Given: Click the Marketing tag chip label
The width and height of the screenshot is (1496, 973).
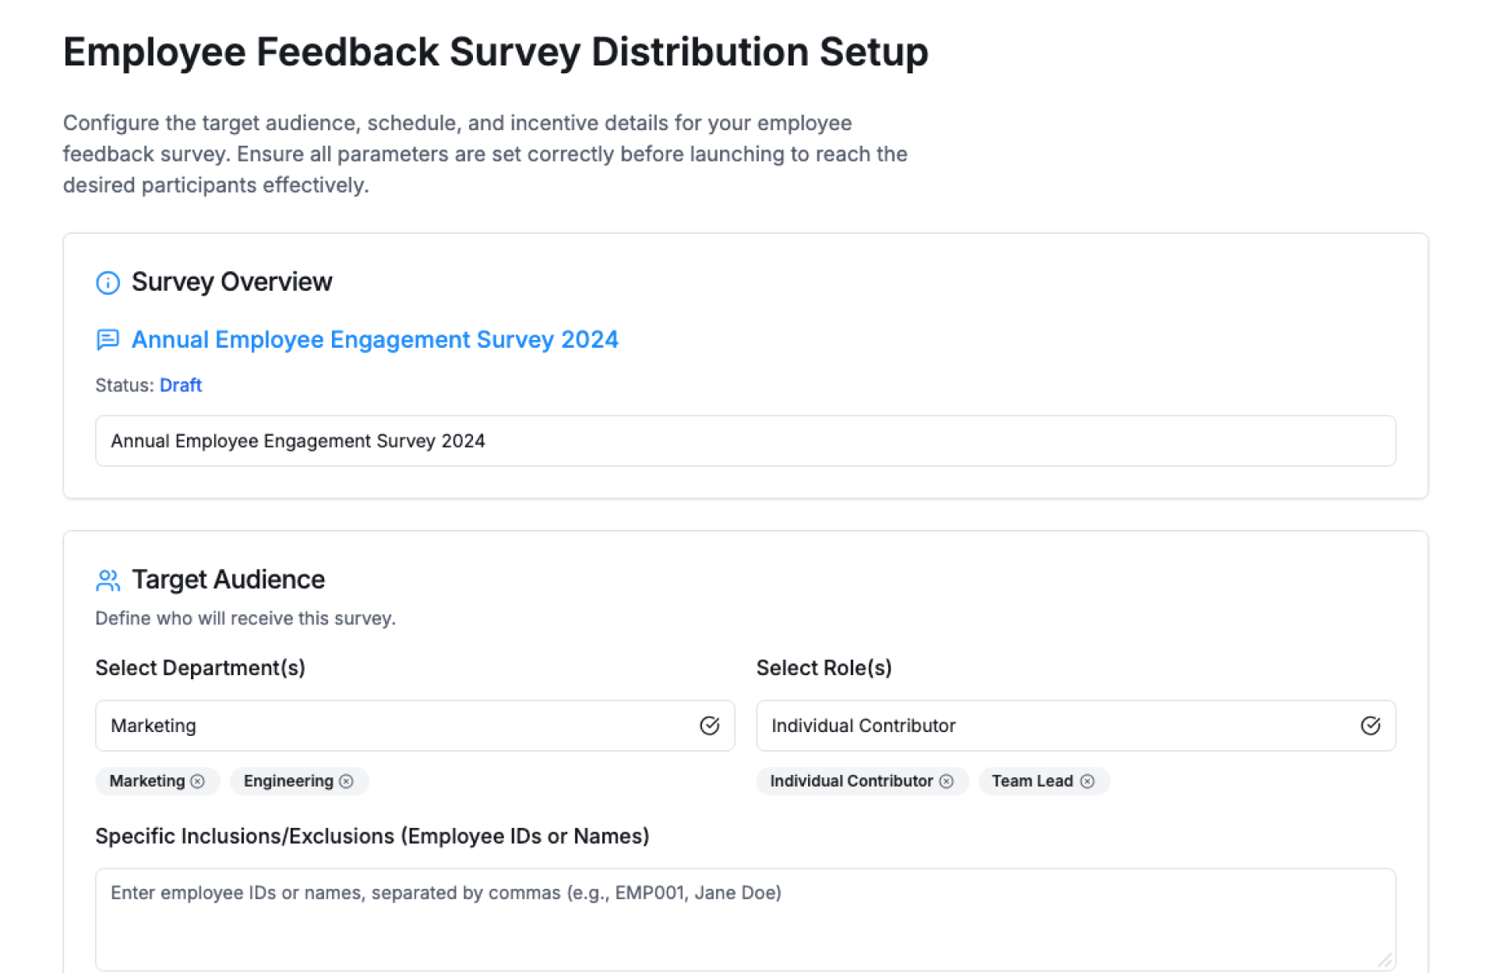Looking at the screenshot, I should (x=147, y=781).
